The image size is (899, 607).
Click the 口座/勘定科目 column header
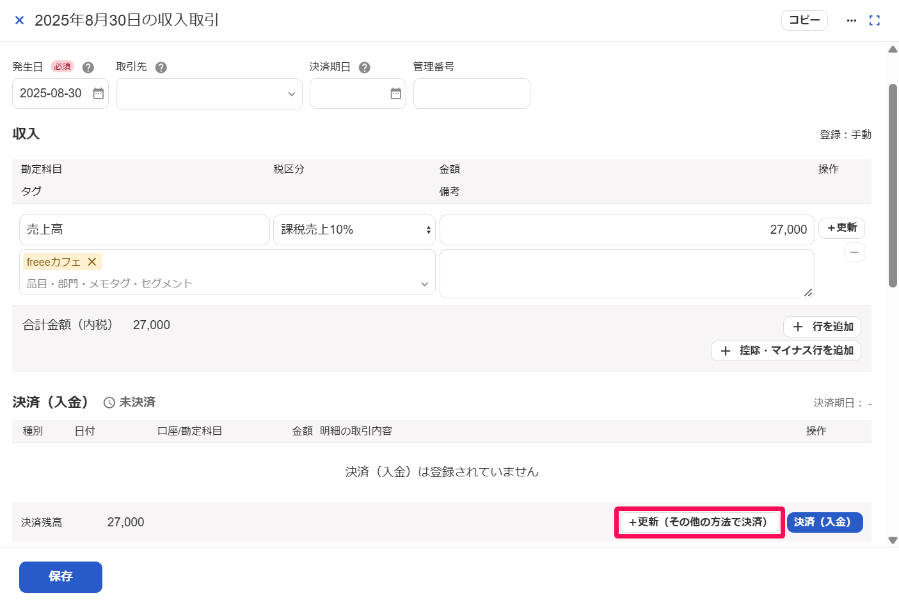[x=189, y=431]
